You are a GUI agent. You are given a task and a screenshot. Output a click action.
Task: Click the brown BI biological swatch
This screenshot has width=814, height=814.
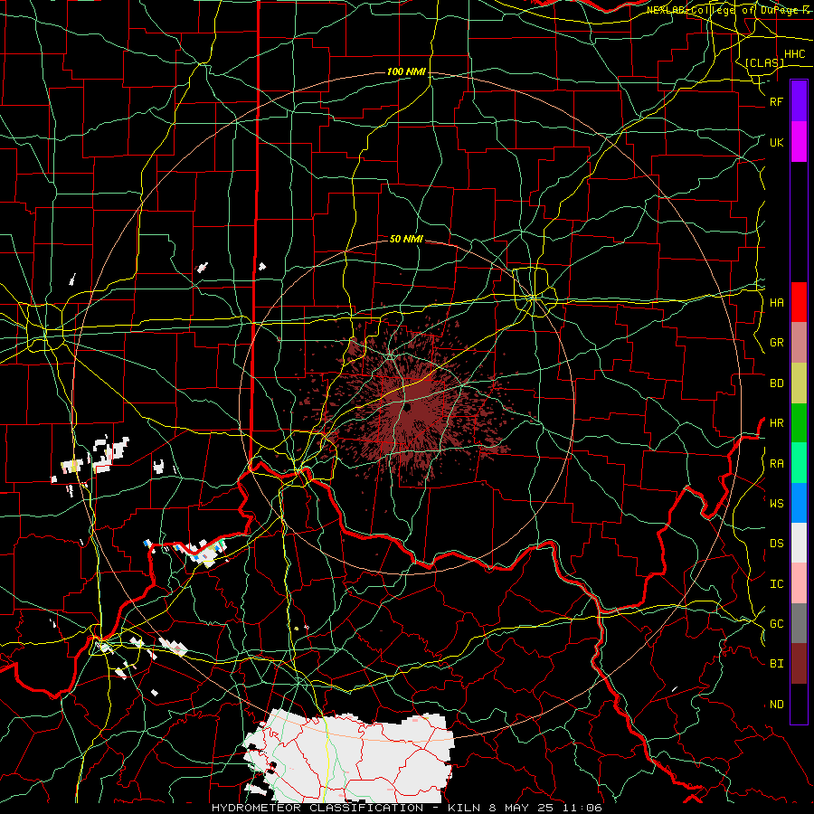[x=799, y=664]
